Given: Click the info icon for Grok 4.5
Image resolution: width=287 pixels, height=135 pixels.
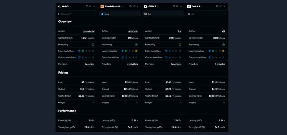Looking at the screenshot, I should tap(217, 6).
